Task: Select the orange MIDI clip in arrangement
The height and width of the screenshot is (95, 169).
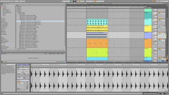Action: click(x=97, y=43)
